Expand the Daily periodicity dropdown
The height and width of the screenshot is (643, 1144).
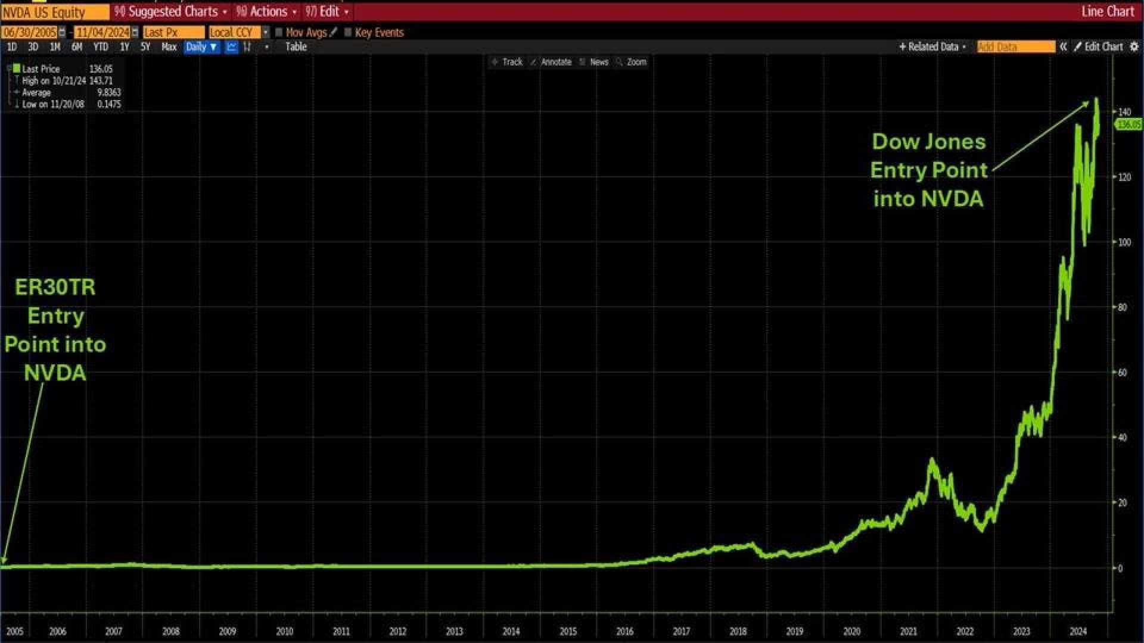tap(201, 46)
